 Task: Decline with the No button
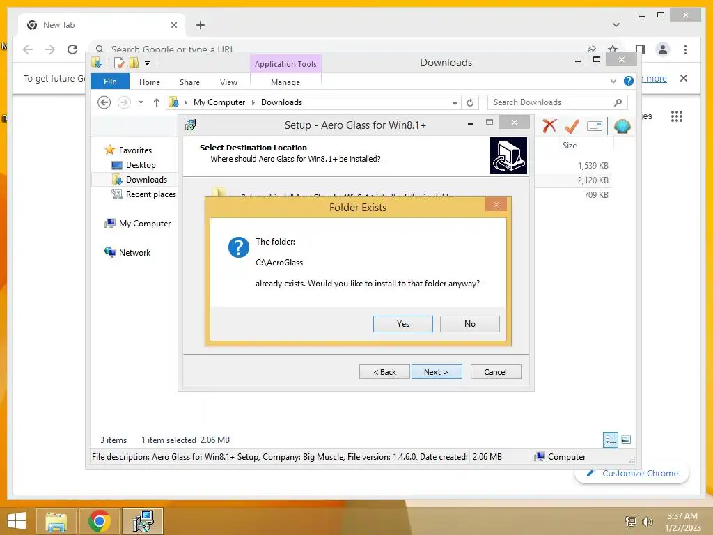[x=470, y=323]
